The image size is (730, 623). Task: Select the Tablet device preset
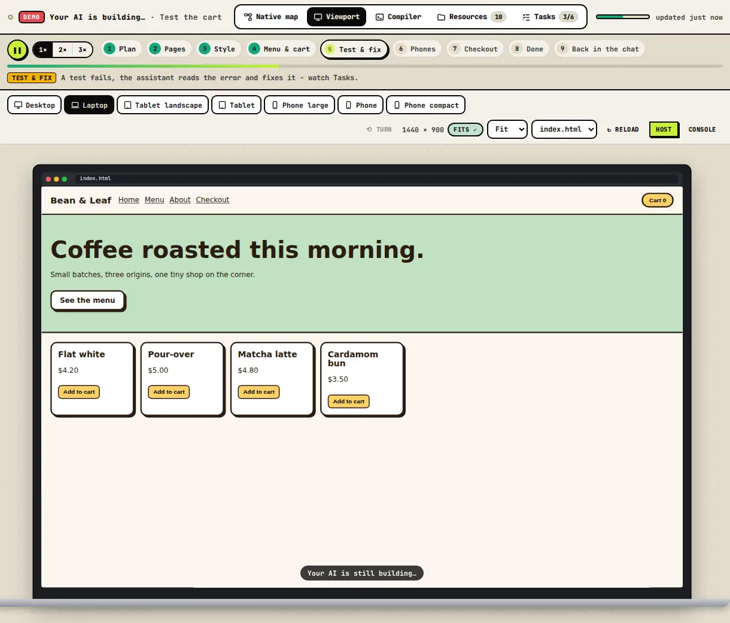point(236,105)
